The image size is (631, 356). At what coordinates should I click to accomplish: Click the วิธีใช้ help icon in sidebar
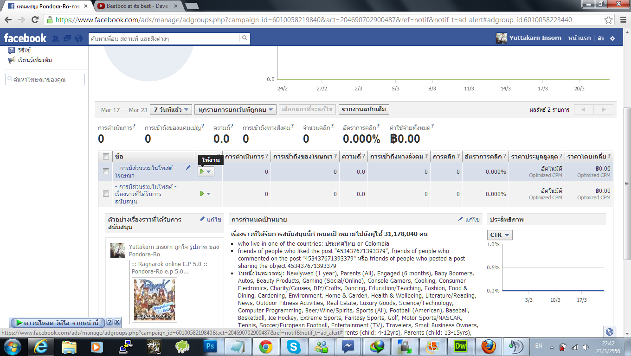pos(12,51)
